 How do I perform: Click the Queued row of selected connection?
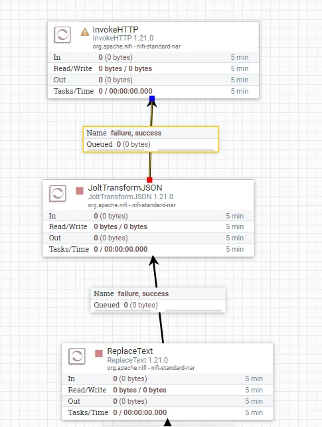tap(151, 144)
